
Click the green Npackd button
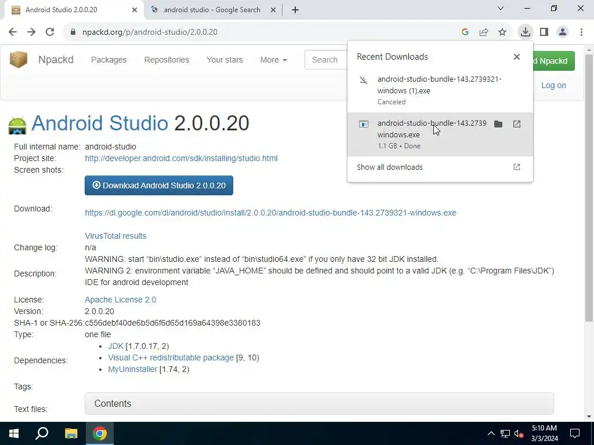click(x=554, y=61)
